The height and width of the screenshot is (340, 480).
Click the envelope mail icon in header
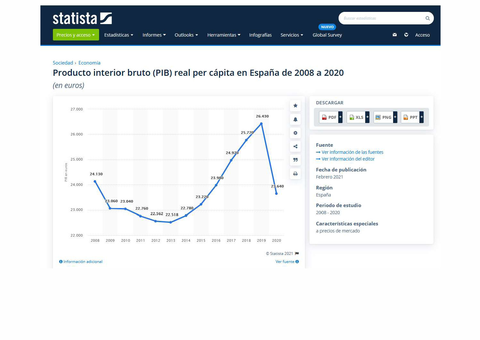pyautogui.click(x=395, y=35)
